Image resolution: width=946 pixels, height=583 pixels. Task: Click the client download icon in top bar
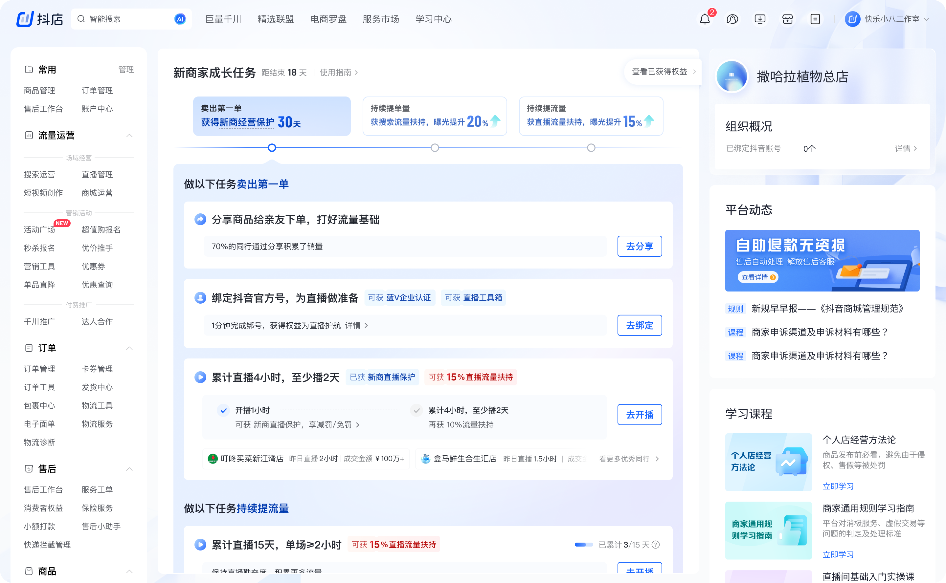(x=760, y=19)
